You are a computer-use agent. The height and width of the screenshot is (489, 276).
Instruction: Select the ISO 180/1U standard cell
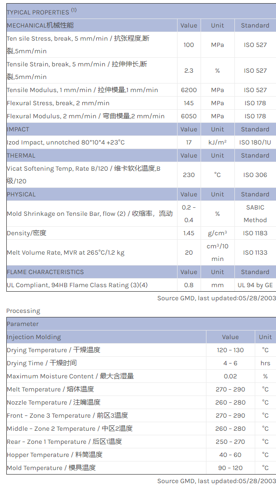coord(255,142)
